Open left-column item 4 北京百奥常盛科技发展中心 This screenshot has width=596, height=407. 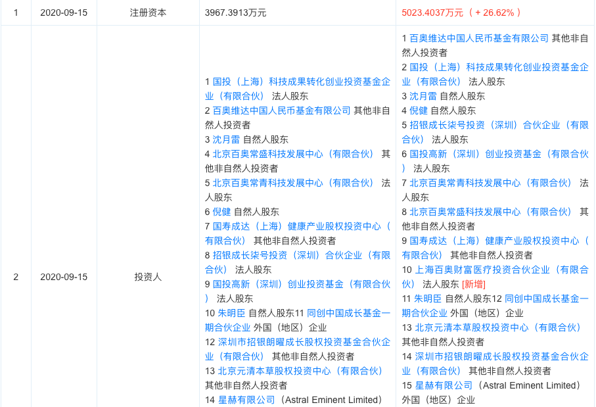(292, 154)
